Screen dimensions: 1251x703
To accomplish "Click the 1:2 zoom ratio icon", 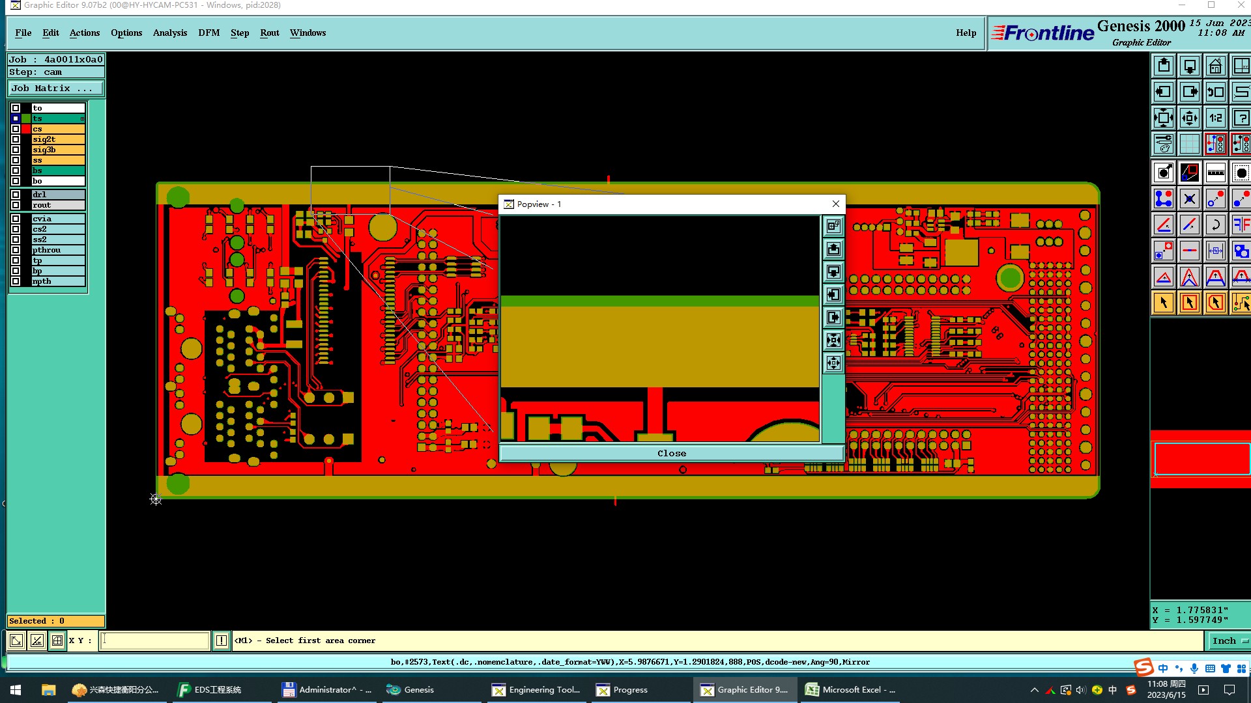I will coord(1215,118).
